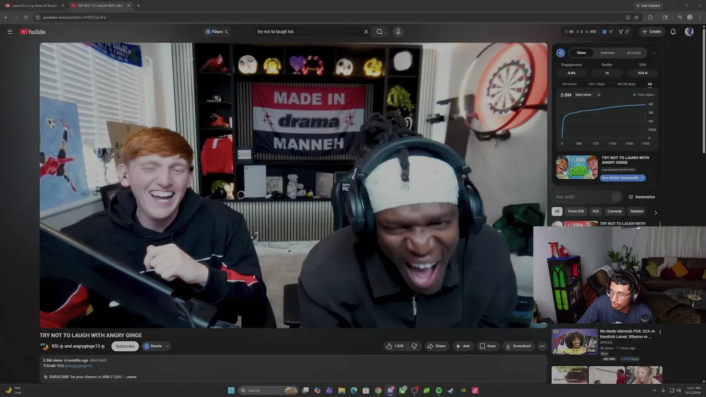Share the video
Screen dimensions: 706x397
(x=436, y=346)
